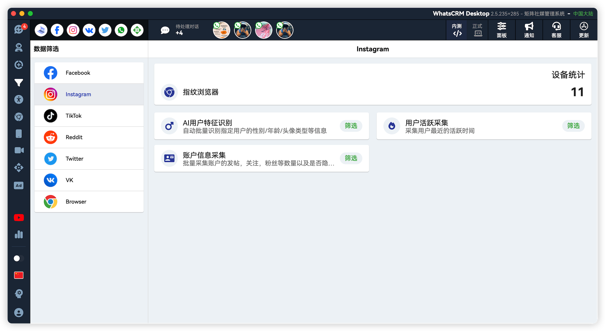Open the YouTube icon in left sidebar
Image resolution: width=605 pixels, height=331 pixels.
tap(19, 218)
